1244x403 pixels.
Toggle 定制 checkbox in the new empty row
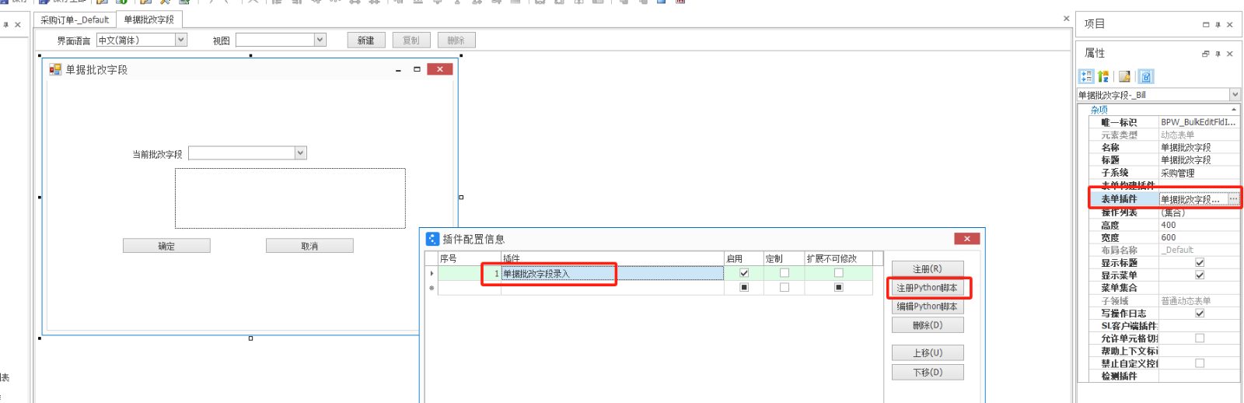784,288
